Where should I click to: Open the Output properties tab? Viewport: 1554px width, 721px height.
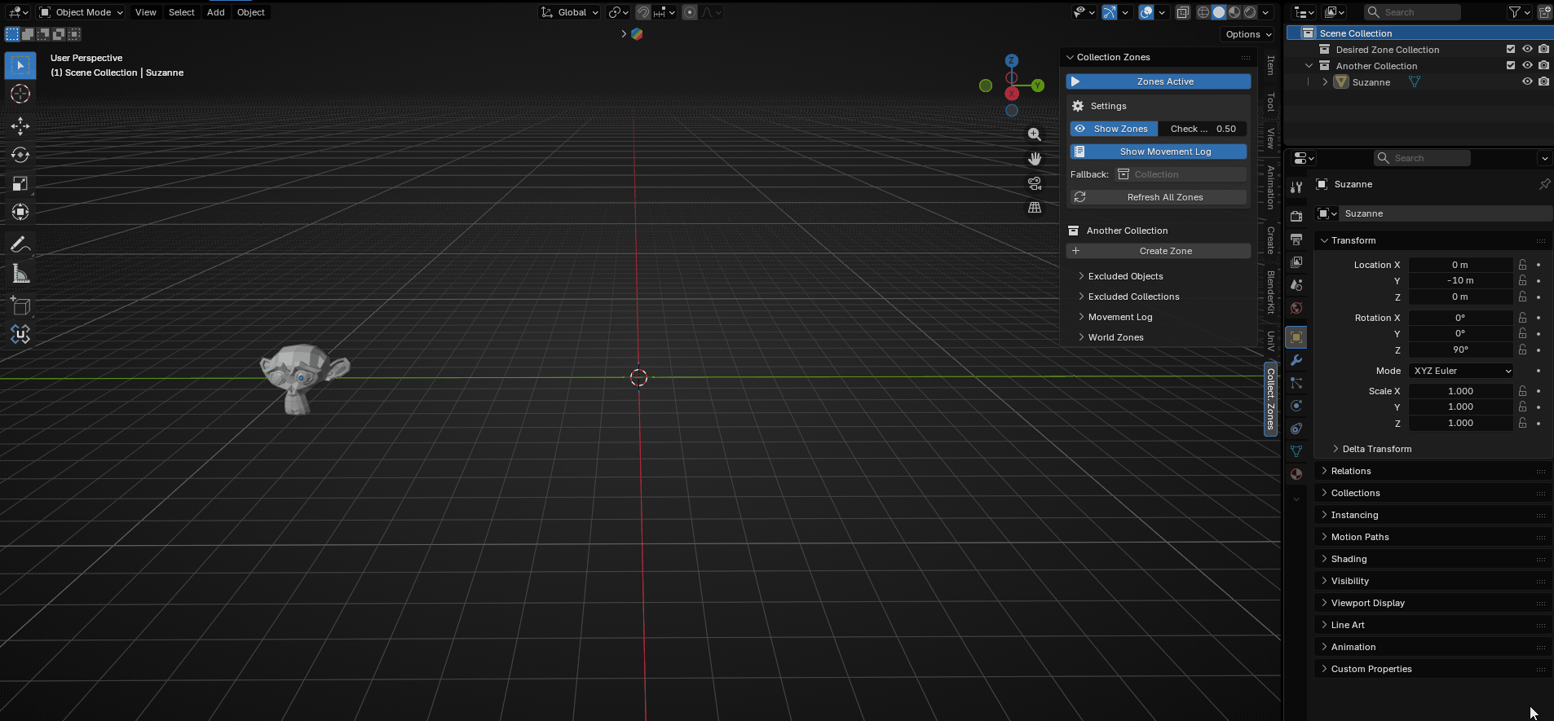tap(1296, 239)
